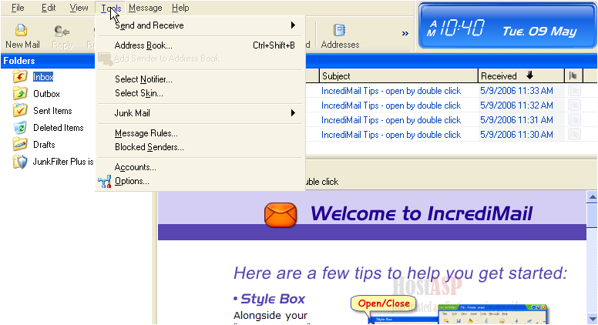598x325 pixels.
Task: Click the JunkFilter Plus shield icon
Action: pyautogui.click(x=20, y=162)
